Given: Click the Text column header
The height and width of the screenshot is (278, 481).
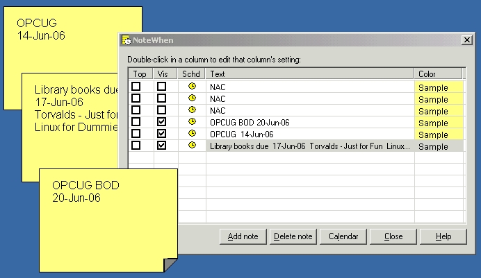Looking at the screenshot, I should pos(310,73).
